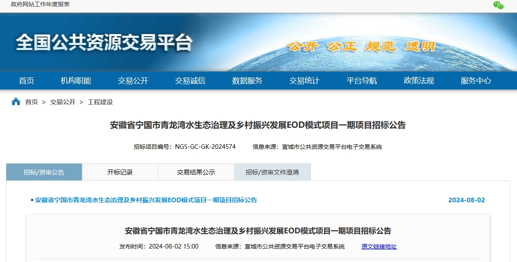Viewport: 517px width, 262px height.
Task: Click the main page heading of the tender notice
Action: coord(258,125)
